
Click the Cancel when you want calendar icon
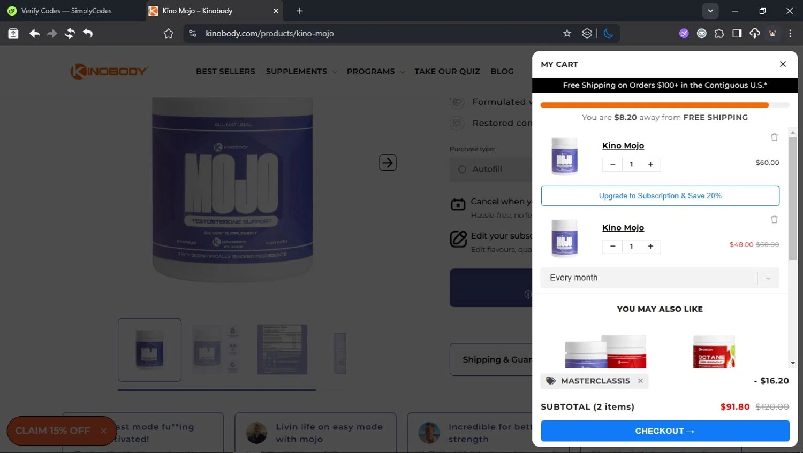click(458, 204)
